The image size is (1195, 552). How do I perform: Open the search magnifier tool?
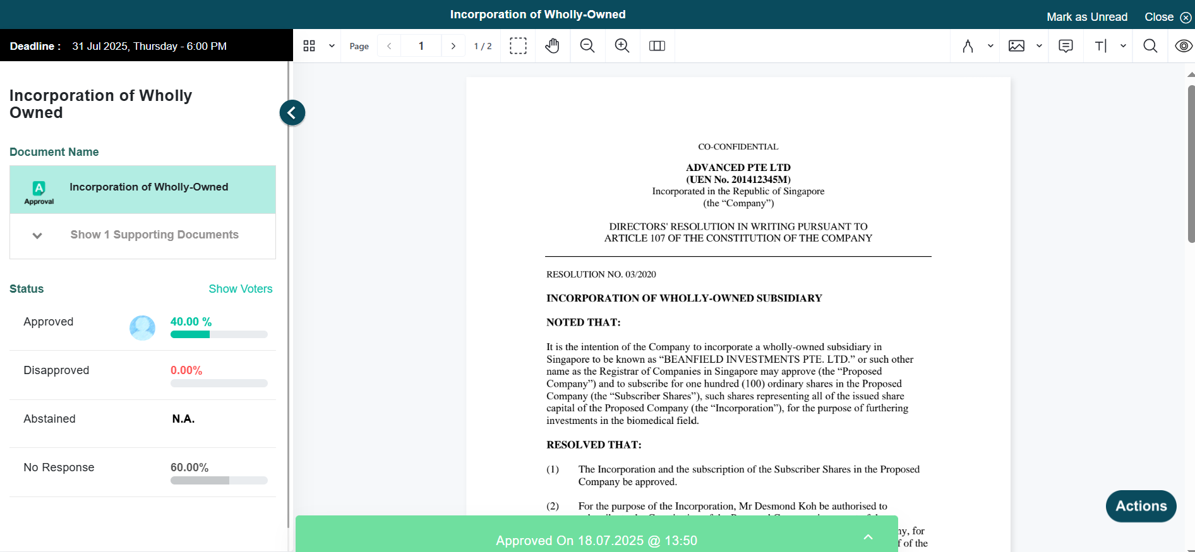tap(1150, 46)
